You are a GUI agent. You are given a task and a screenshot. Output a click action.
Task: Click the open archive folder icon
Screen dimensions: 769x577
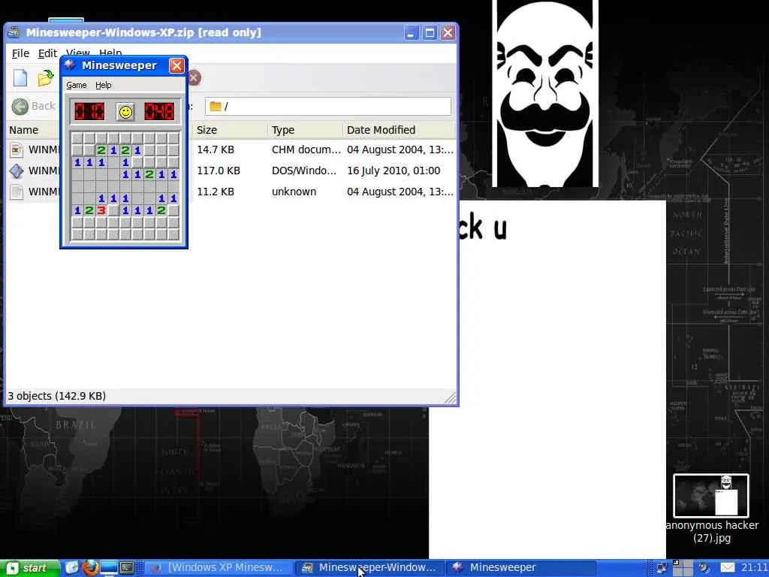[46, 78]
